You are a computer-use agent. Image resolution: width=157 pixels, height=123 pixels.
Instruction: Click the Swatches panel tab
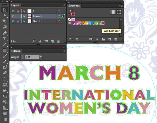point(74,6)
